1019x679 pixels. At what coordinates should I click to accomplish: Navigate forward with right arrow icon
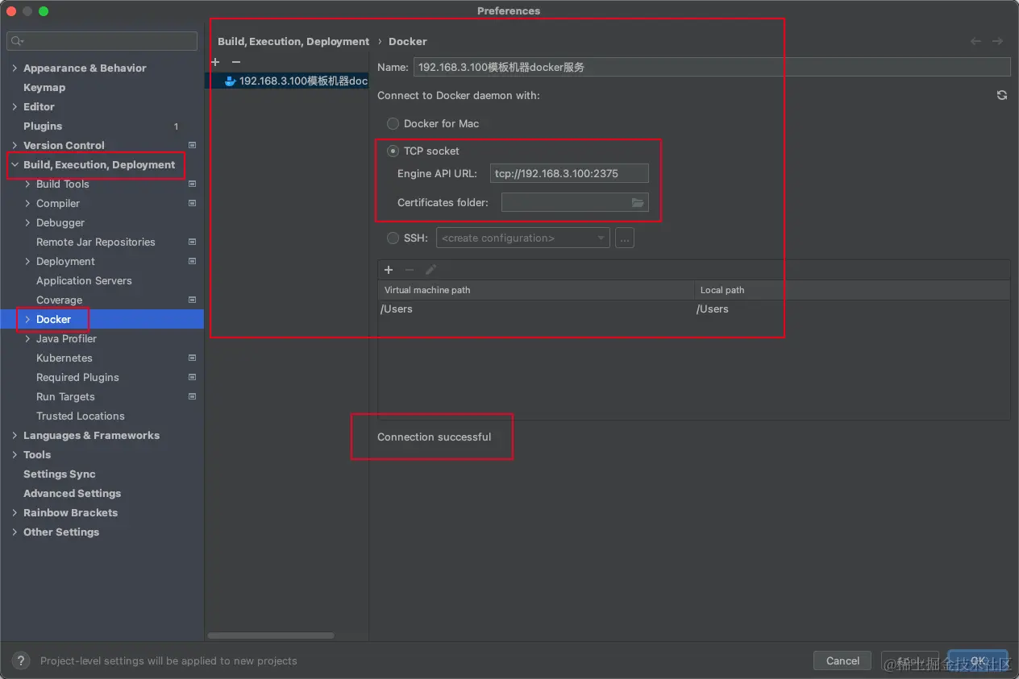[x=997, y=41]
